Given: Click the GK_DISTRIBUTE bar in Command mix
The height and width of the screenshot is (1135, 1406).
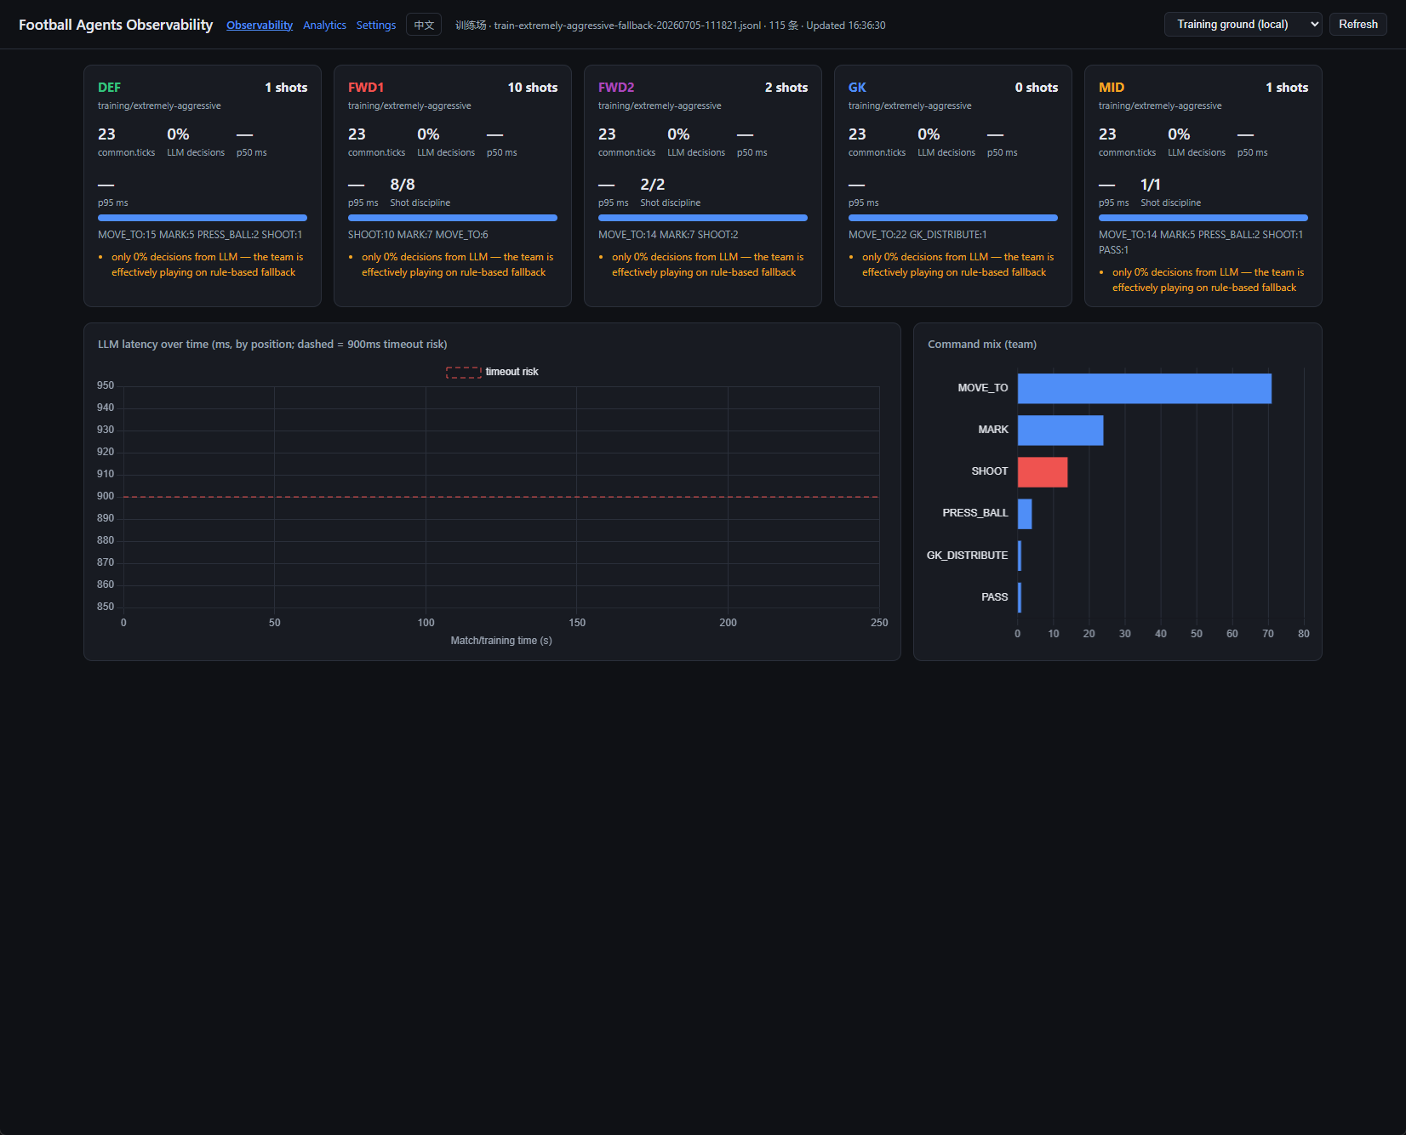Looking at the screenshot, I should tap(1020, 556).
